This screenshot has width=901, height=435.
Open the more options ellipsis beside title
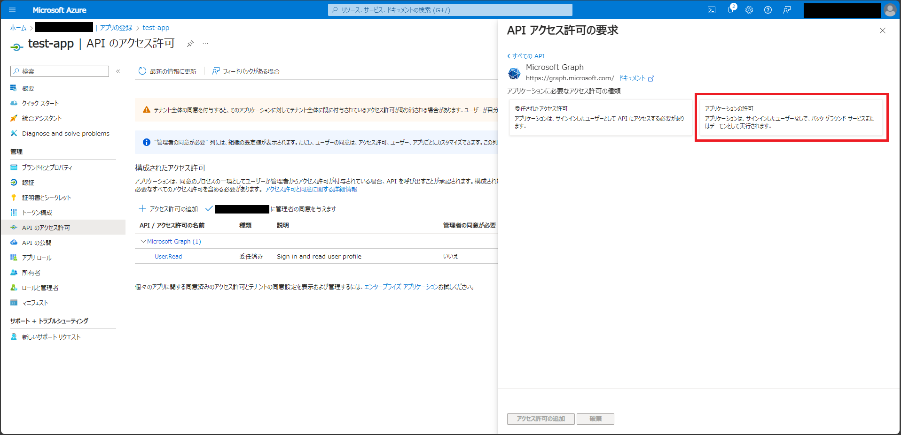pyautogui.click(x=205, y=44)
